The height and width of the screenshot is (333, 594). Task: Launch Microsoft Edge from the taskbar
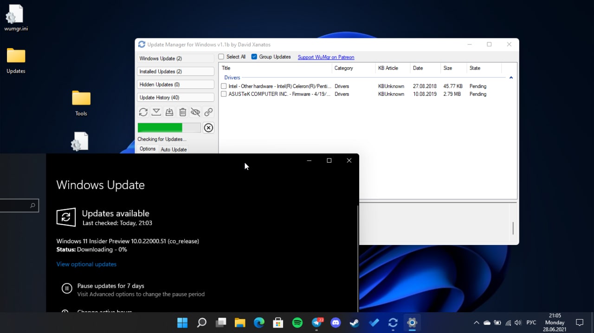tap(259, 323)
